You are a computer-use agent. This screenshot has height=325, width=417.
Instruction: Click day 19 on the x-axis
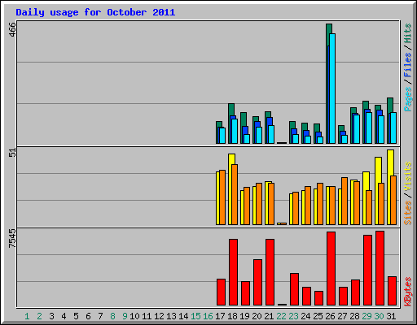click(x=244, y=316)
